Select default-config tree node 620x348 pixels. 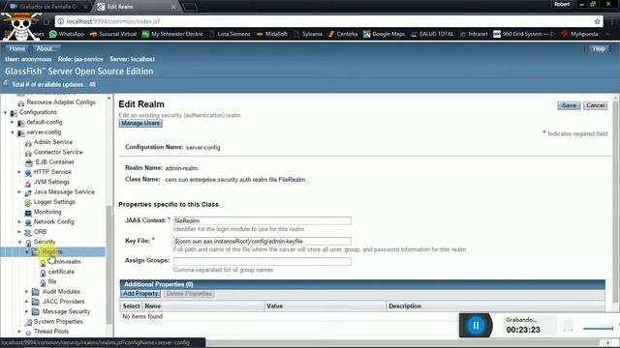(45, 123)
